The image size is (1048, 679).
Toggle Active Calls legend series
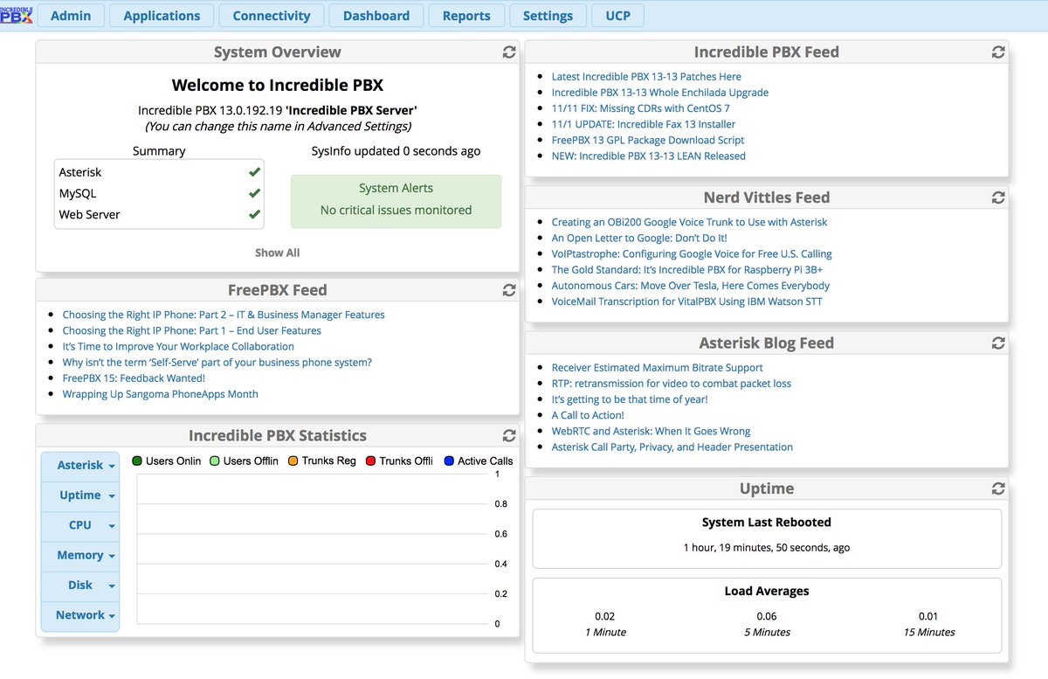tap(478, 461)
